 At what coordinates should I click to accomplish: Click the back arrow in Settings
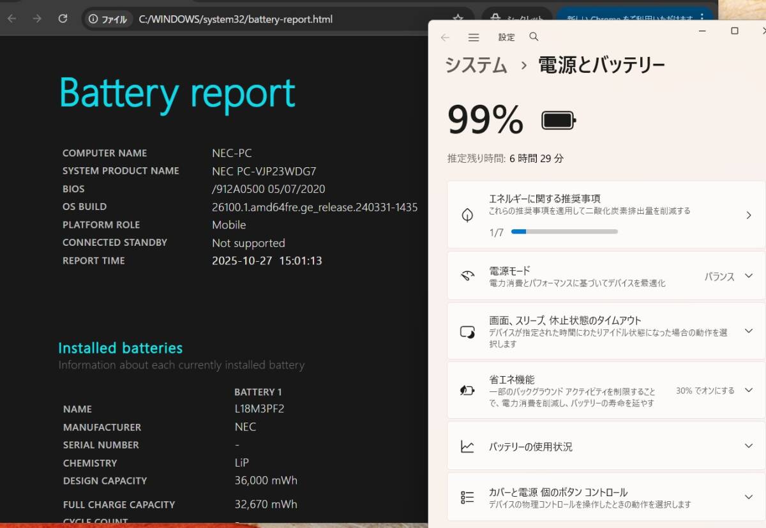(x=445, y=37)
